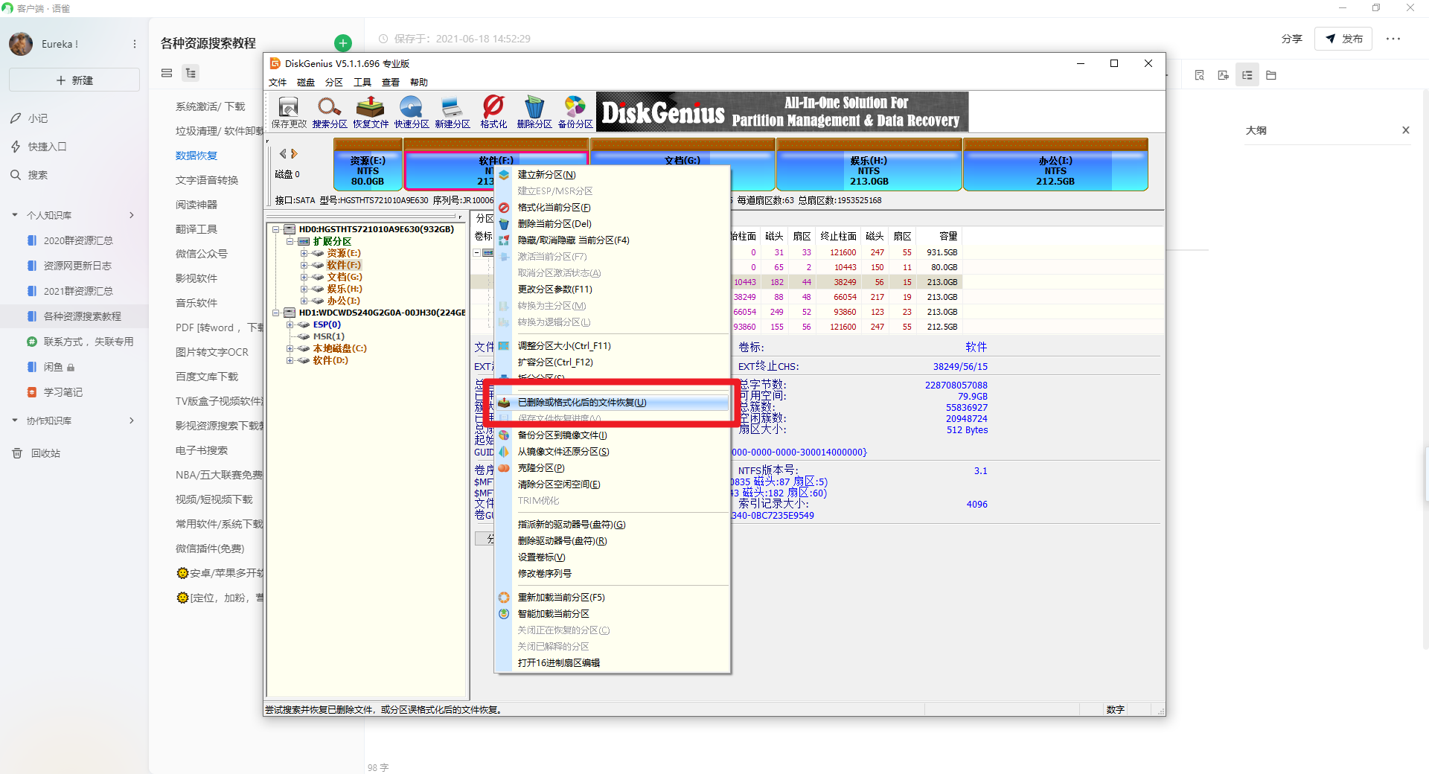Select 调整分区大小 in the context menu
Image resolution: width=1429 pixels, height=774 pixels.
(x=612, y=346)
